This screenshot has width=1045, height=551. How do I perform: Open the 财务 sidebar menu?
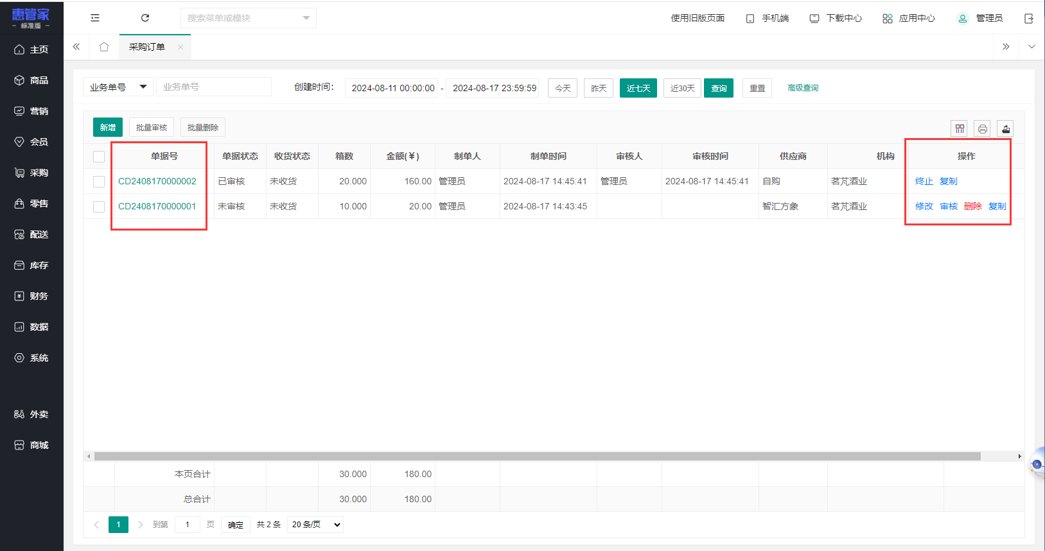click(x=31, y=296)
